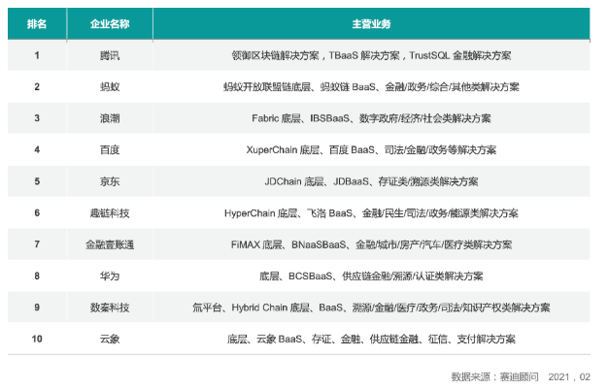608x389 pixels.
Task: Select rank number 3 cell
Action: coord(37,118)
